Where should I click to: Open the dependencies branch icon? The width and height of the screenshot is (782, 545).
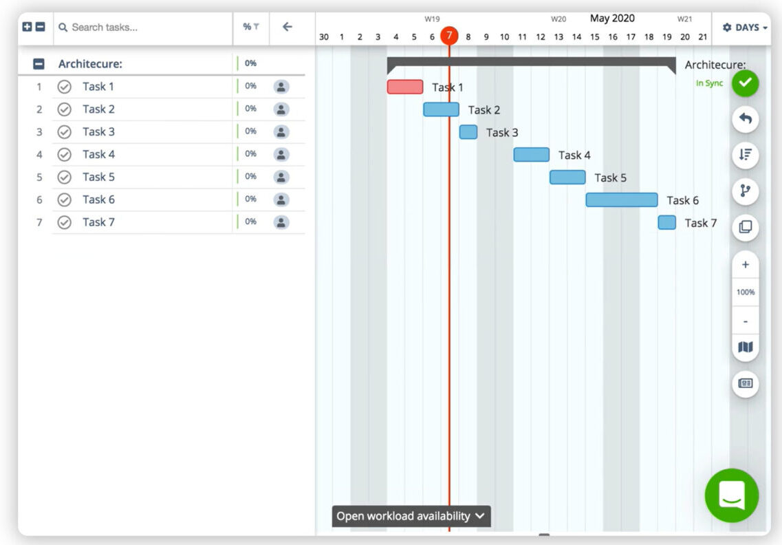coord(745,191)
